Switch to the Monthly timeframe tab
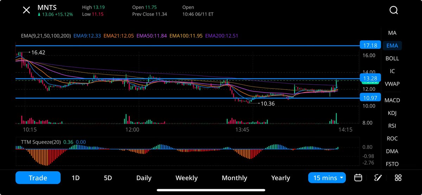 pyautogui.click(x=235, y=178)
